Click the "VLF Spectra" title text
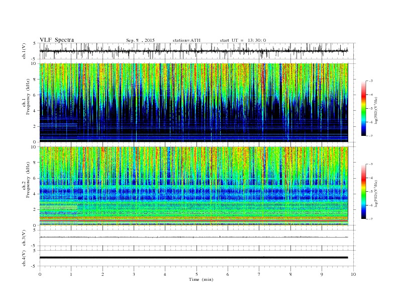This screenshot has height=308, width=398. [57, 40]
